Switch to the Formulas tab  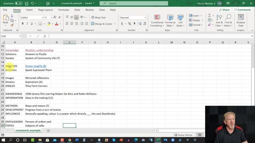point(64,10)
